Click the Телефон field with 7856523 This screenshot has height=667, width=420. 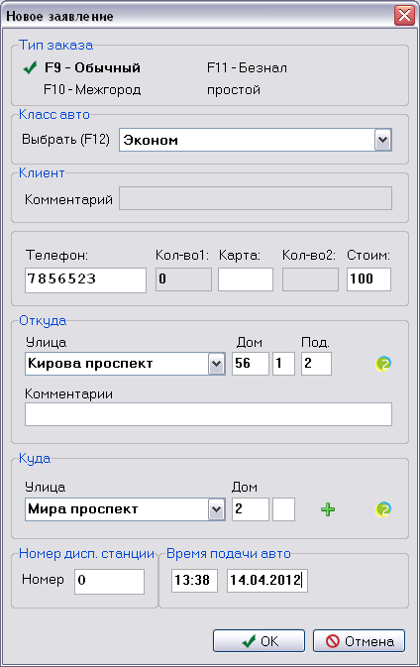pos(85,279)
